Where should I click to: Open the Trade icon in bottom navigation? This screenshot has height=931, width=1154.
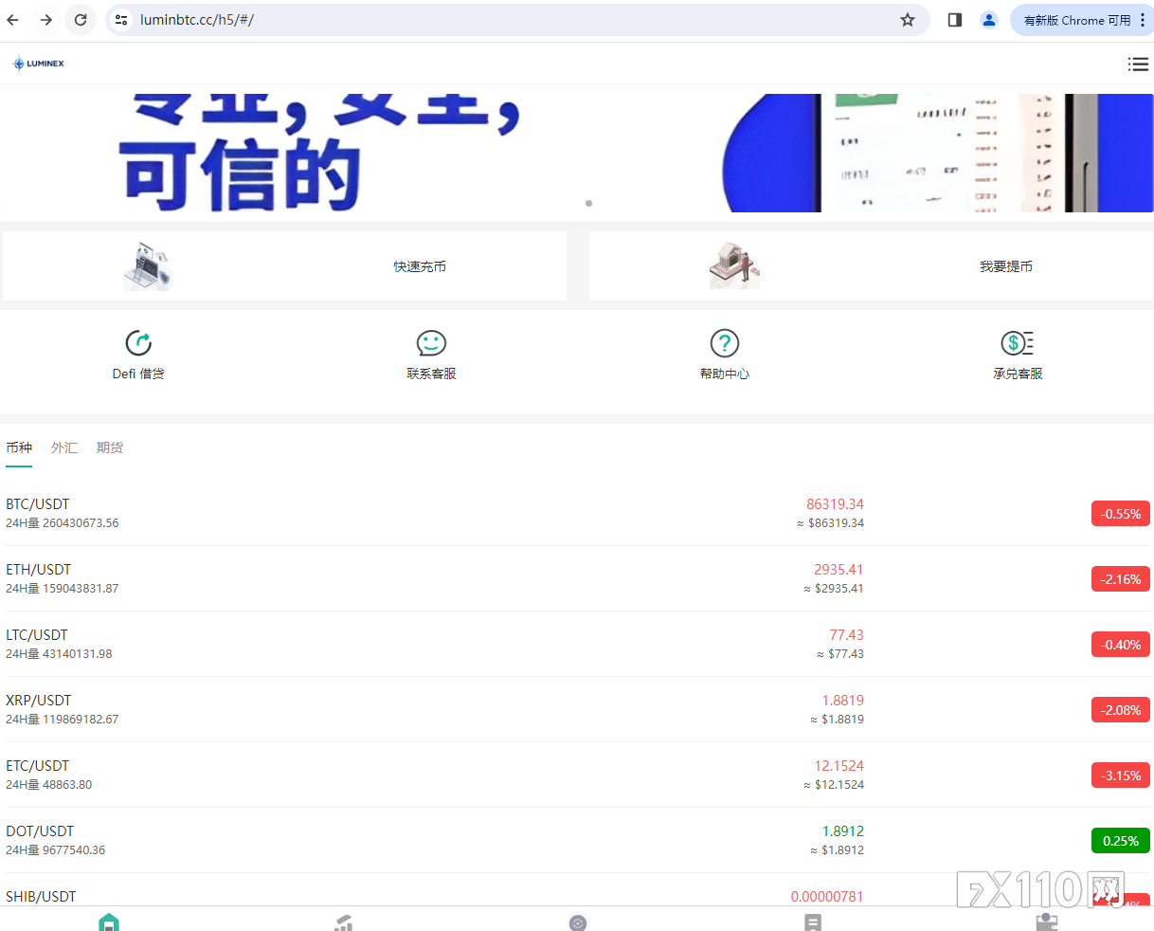[577, 921]
